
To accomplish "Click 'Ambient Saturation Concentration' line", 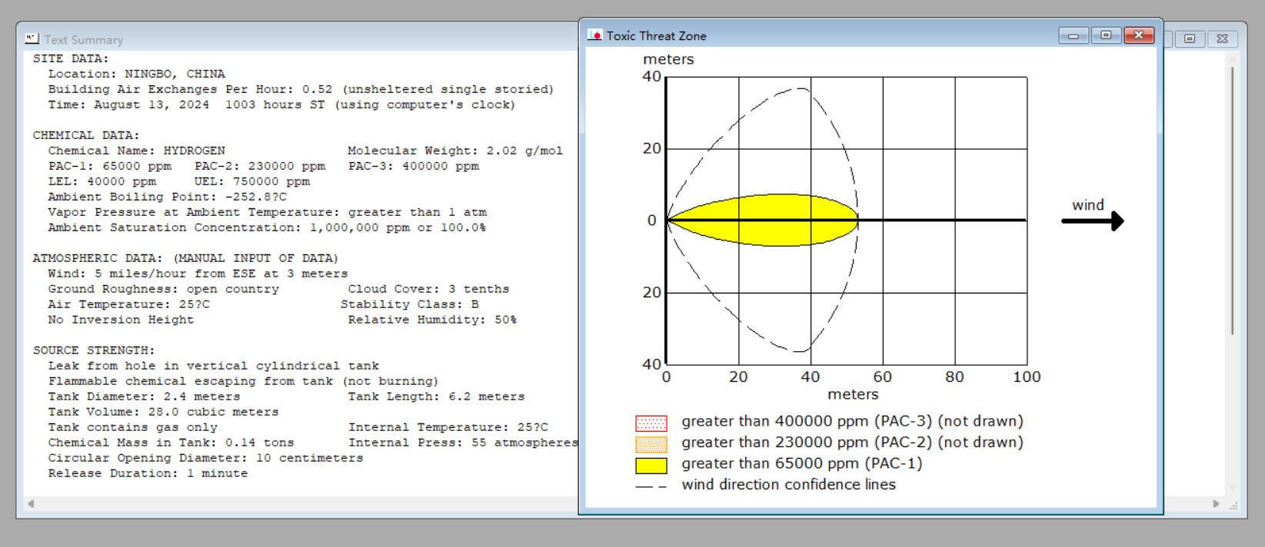I will tap(267, 227).
